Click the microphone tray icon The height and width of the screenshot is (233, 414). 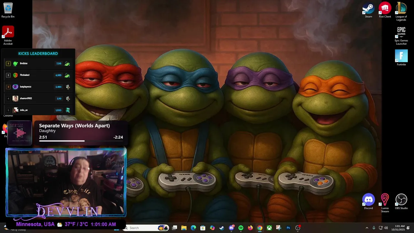374,228
